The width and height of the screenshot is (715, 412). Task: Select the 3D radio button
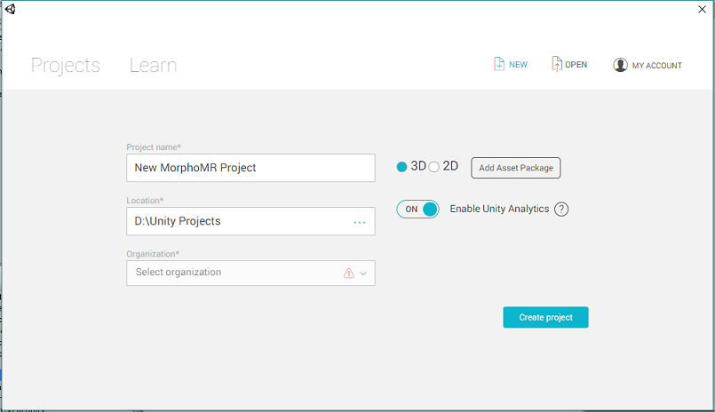pyautogui.click(x=401, y=167)
